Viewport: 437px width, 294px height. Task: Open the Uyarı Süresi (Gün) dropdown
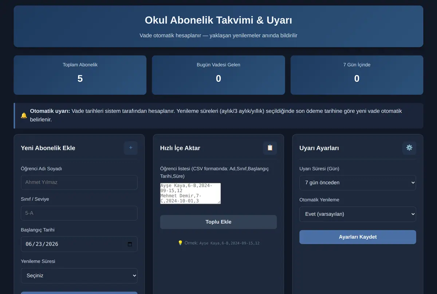[358, 182]
